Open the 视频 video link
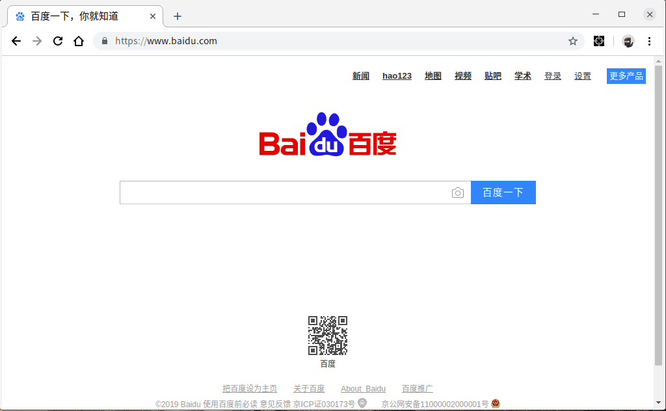Image resolution: width=666 pixels, height=411 pixels. [x=463, y=76]
